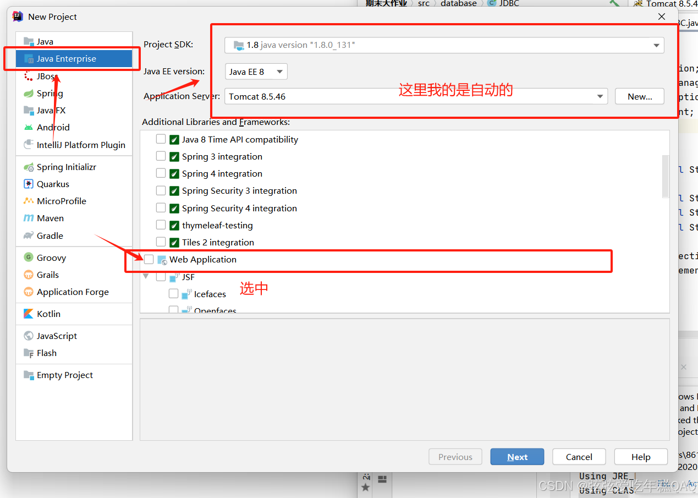Select IntelliJ Platform Plugin icon
Image resolution: width=698 pixels, height=498 pixels.
[29, 145]
